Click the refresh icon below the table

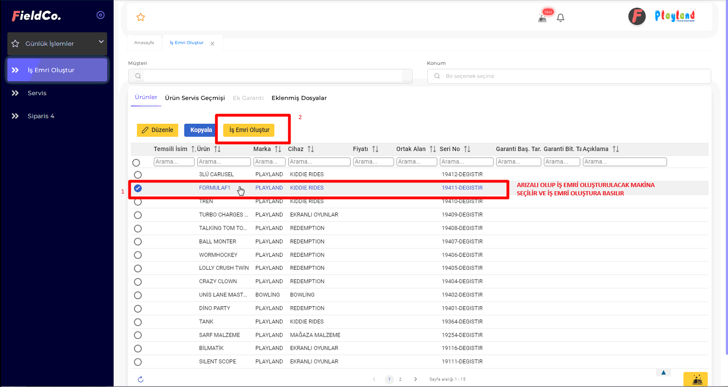pos(141,379)
